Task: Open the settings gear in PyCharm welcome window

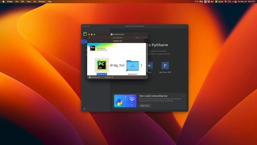Action: [x=84, y=109]
